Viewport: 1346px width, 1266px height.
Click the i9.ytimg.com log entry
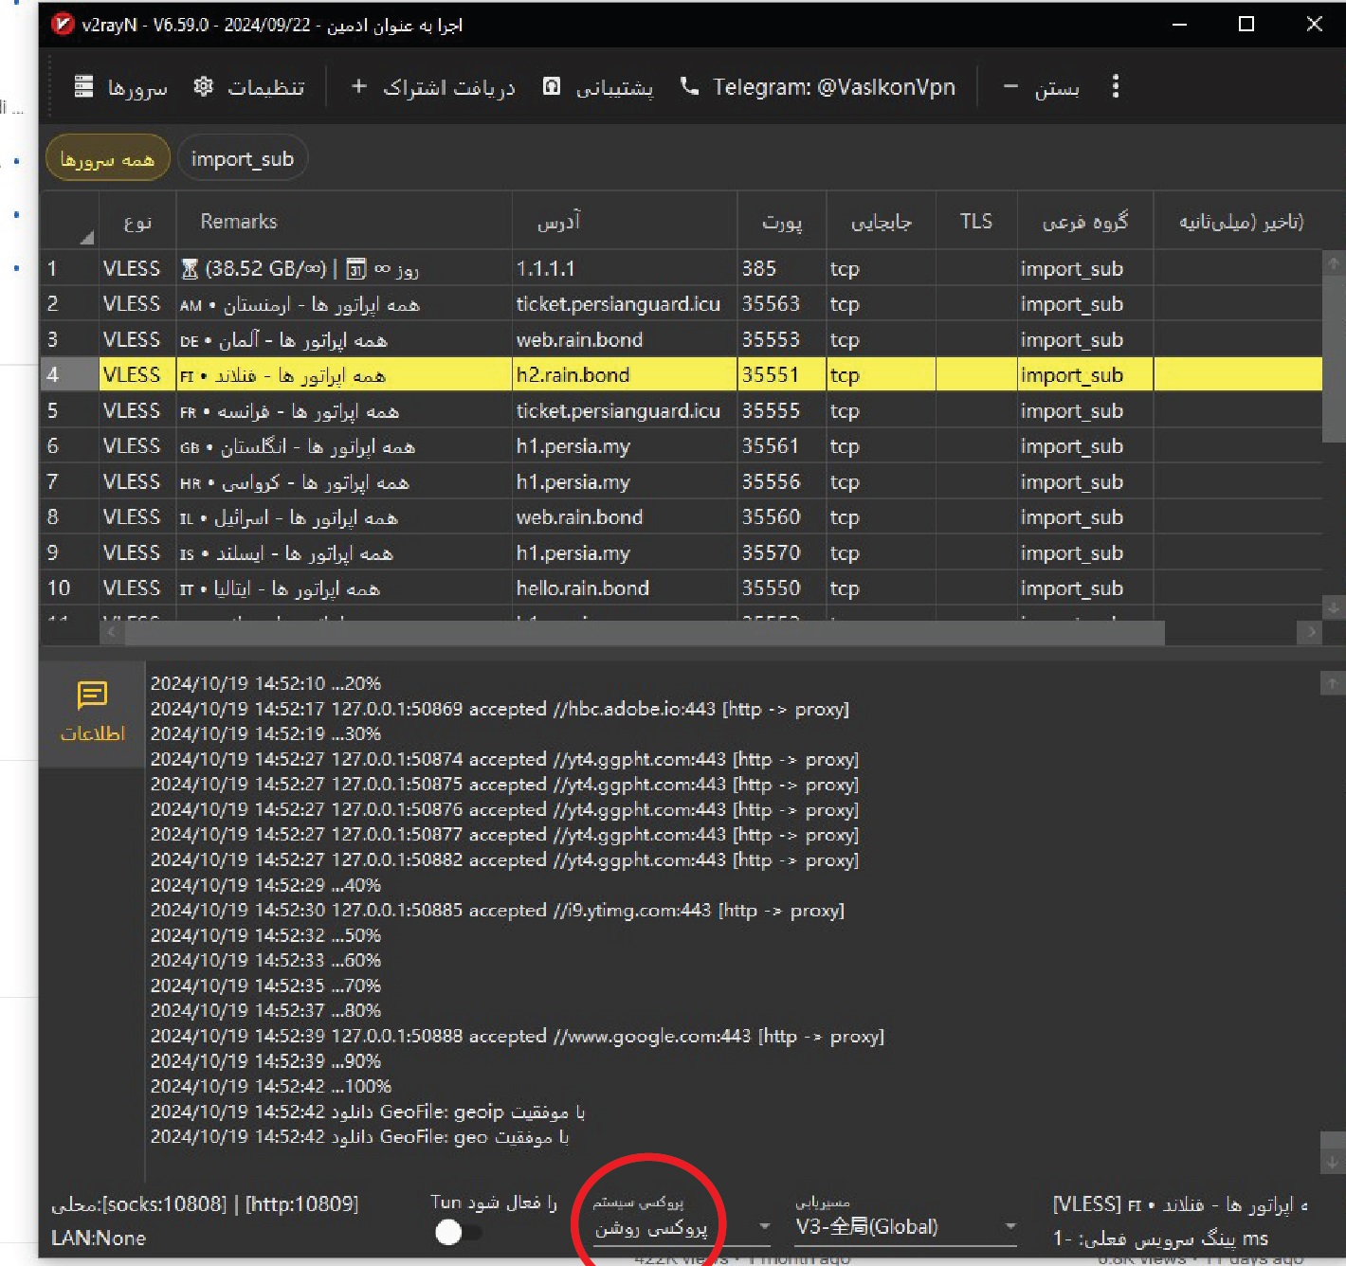point(497,910)
